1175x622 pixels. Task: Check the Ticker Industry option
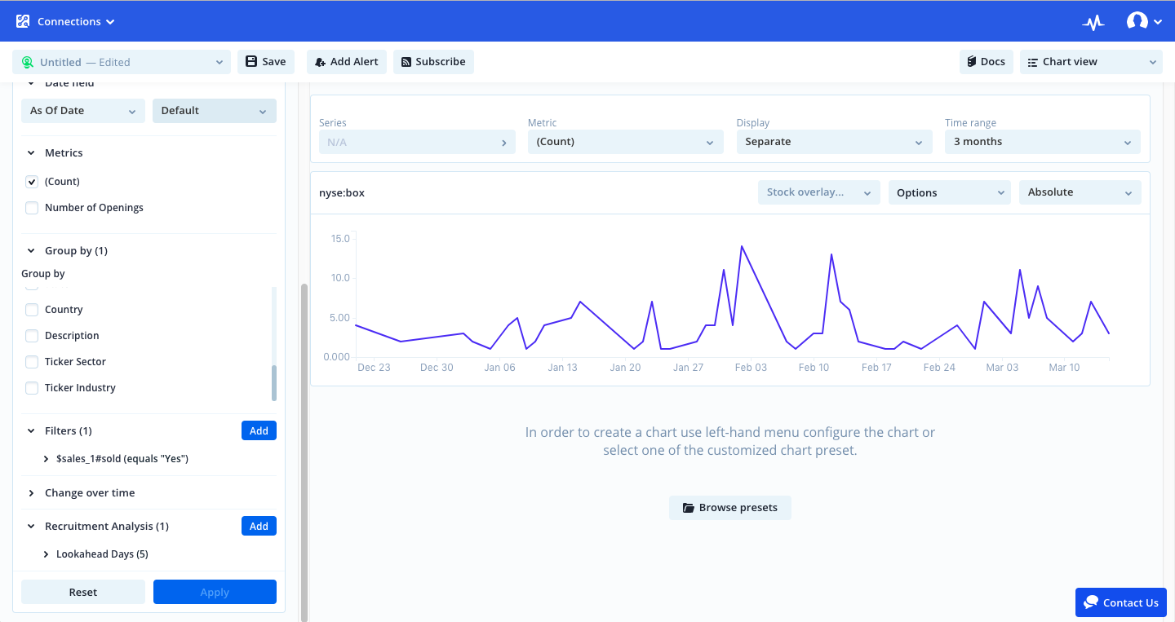pos(32,388)
